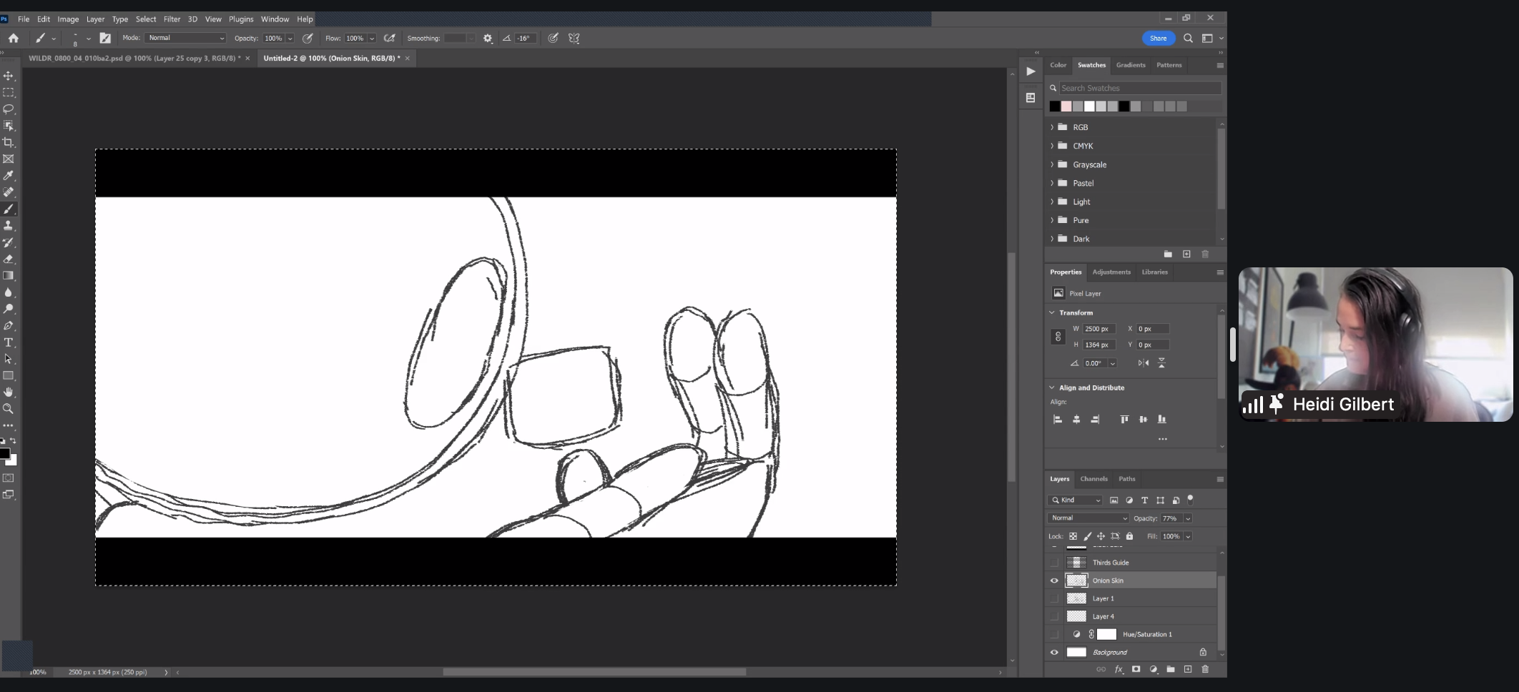Select the Eyedropper tool
Viewport: 1519px width, 692px height.
(x=9, y=176)
